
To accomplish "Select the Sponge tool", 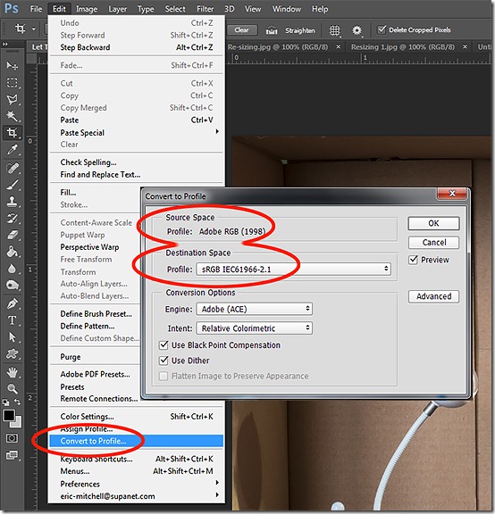I will 13,286.
